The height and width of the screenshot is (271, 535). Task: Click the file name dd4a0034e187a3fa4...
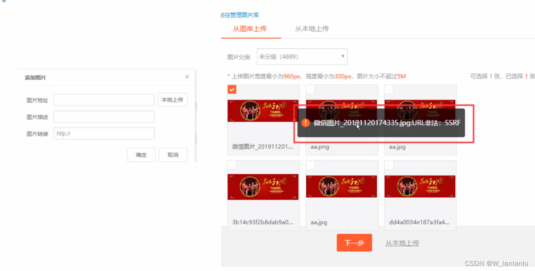[419, 222]
